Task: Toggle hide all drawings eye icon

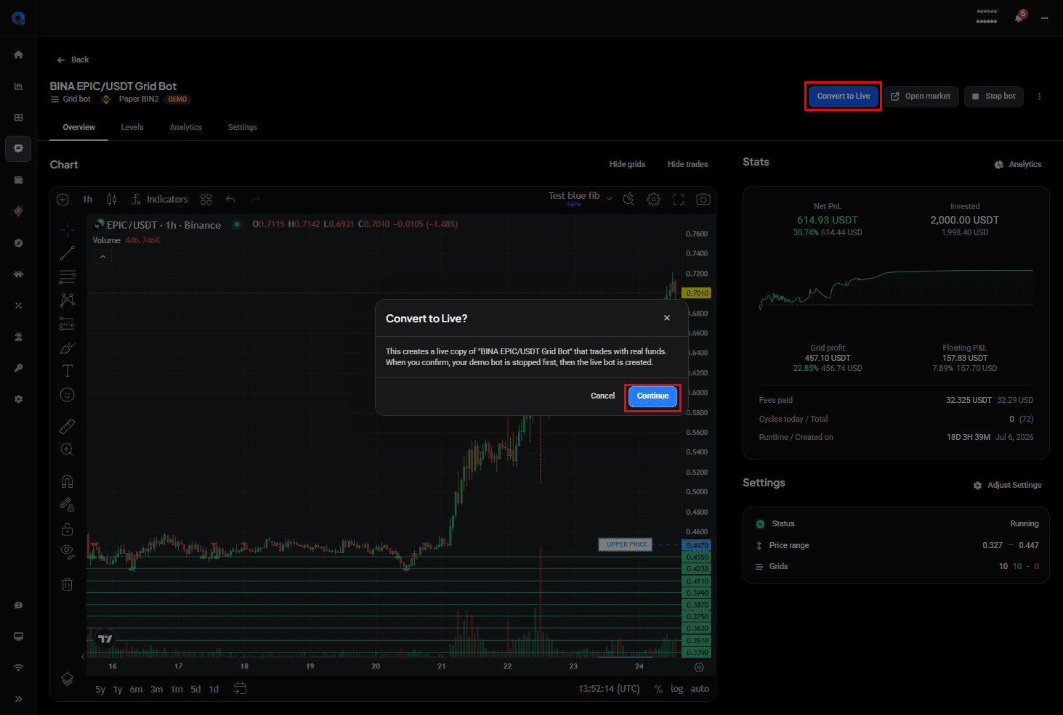Action: (x=68, y=552)
